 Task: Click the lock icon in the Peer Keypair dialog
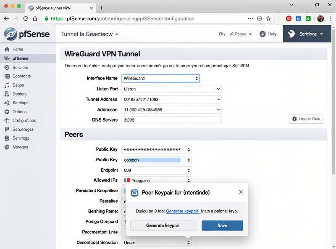pyautogui.click(x=134, y=193)
